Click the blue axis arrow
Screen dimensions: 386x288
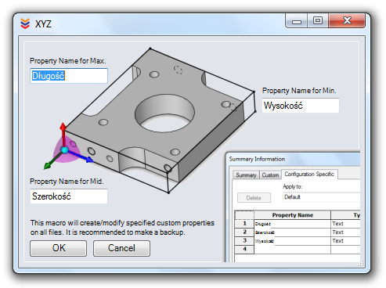[x=89, y=159]
